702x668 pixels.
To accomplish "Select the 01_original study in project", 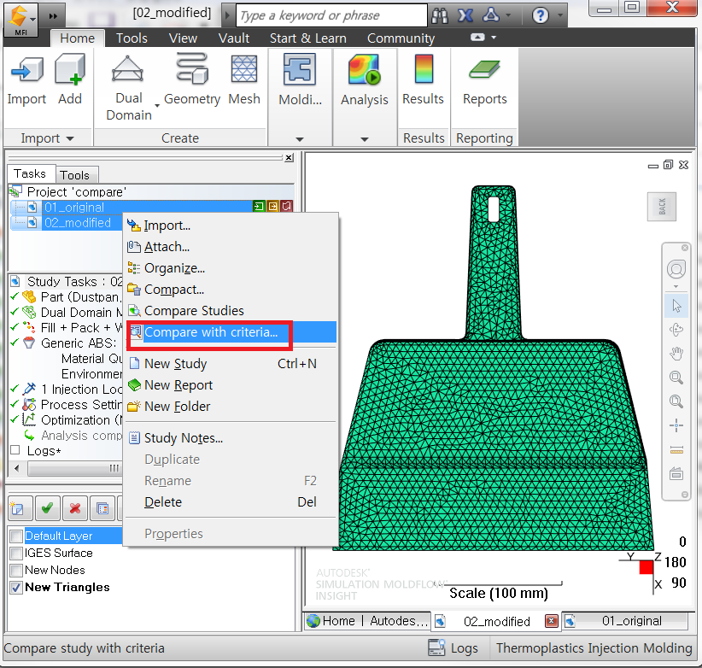I will point(73,208).
